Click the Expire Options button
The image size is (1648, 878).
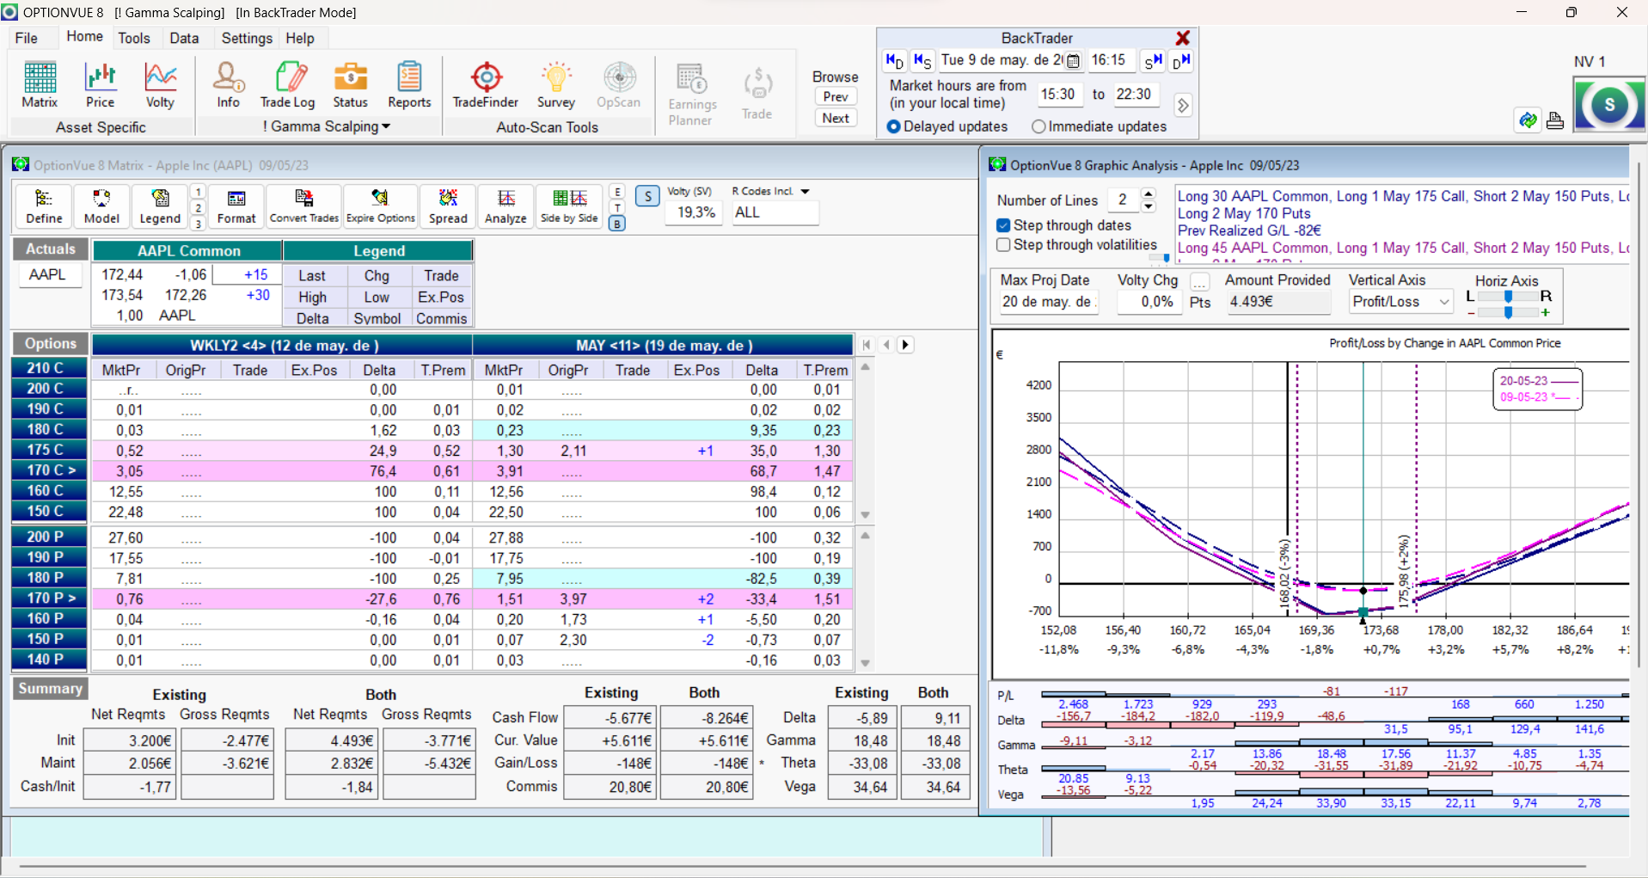[381, 206]
